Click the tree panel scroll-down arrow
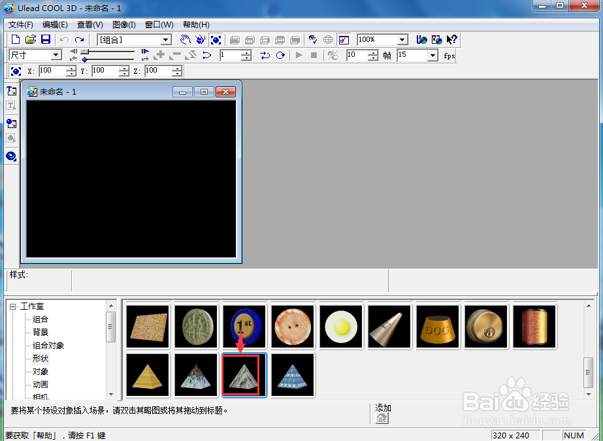The width and height of the screenshot is (603, 441). point(111,394)
